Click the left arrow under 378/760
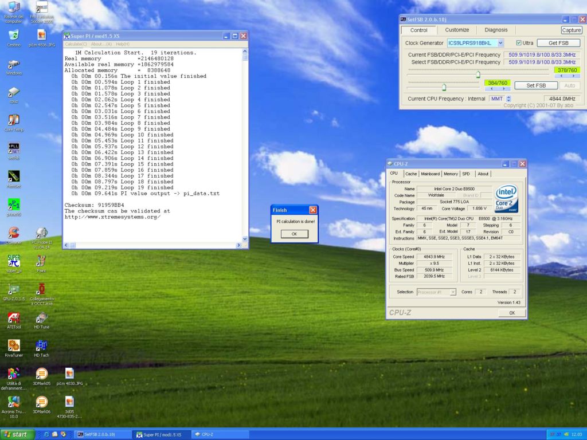 (561, 76)
